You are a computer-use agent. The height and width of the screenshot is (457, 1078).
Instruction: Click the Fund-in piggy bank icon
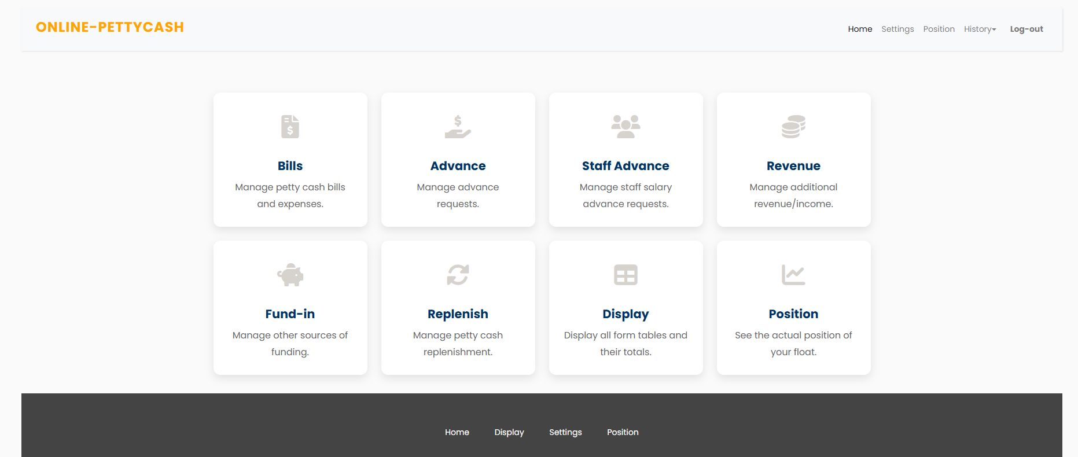tap(290, 275)
